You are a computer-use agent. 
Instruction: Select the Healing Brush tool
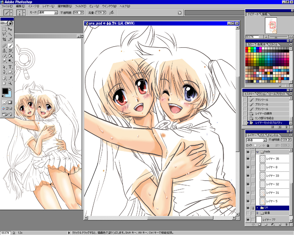pos(4,46)
